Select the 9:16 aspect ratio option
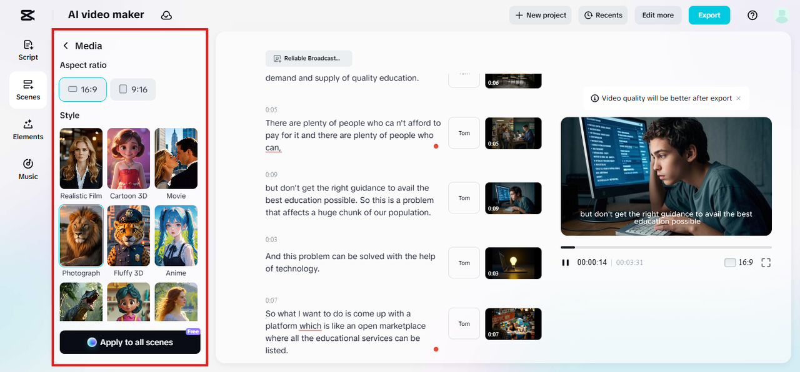800x372 pixels. click(x=133, y=89)
